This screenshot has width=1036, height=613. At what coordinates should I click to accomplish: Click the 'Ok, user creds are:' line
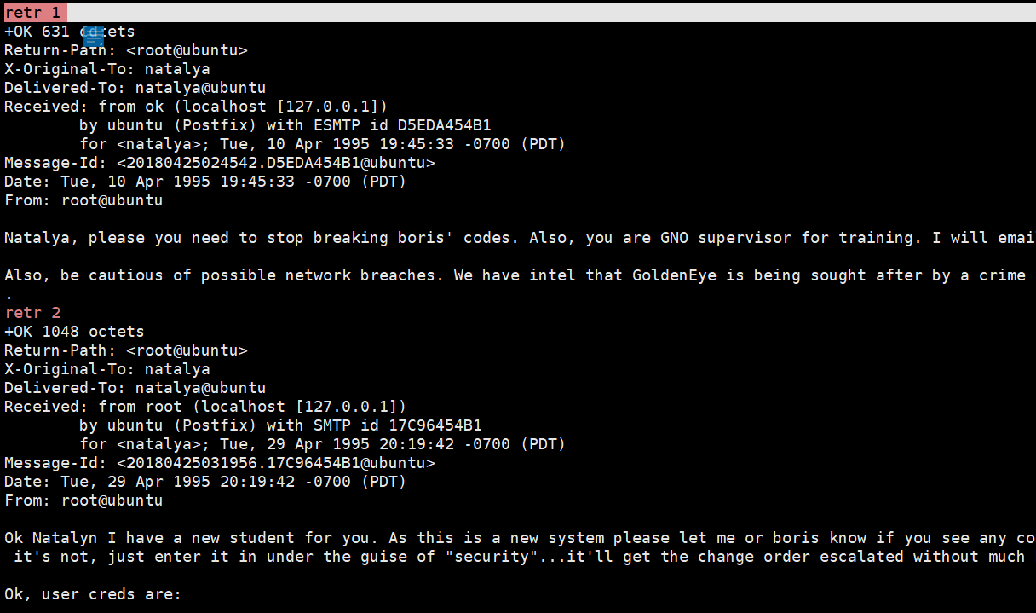pyautogui.click(x=93, y=594)
